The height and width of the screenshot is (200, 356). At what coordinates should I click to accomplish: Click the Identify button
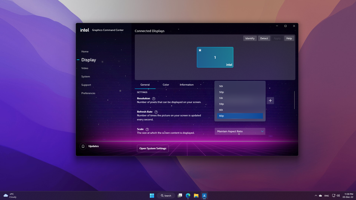coord(250,38)
